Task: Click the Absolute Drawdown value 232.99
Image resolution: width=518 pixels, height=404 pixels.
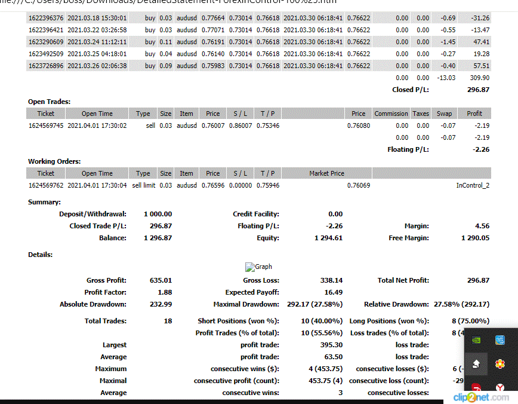Action: [161, 304]
